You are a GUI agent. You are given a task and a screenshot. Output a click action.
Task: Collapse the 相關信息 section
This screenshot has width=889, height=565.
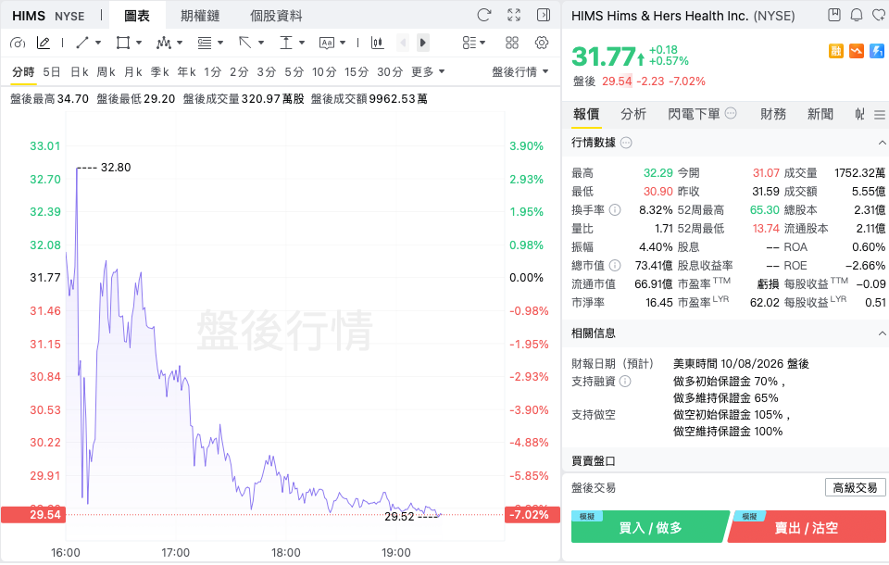click(882, 333)
